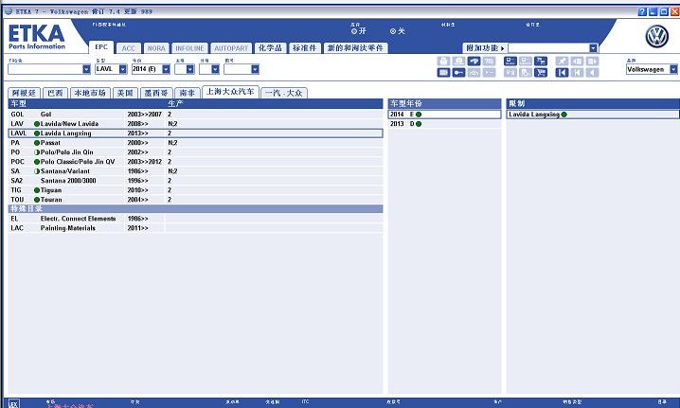This screenshot has width=680, height=408.
Task: Open the illustration number dropdown
Action: coord(255,69)
